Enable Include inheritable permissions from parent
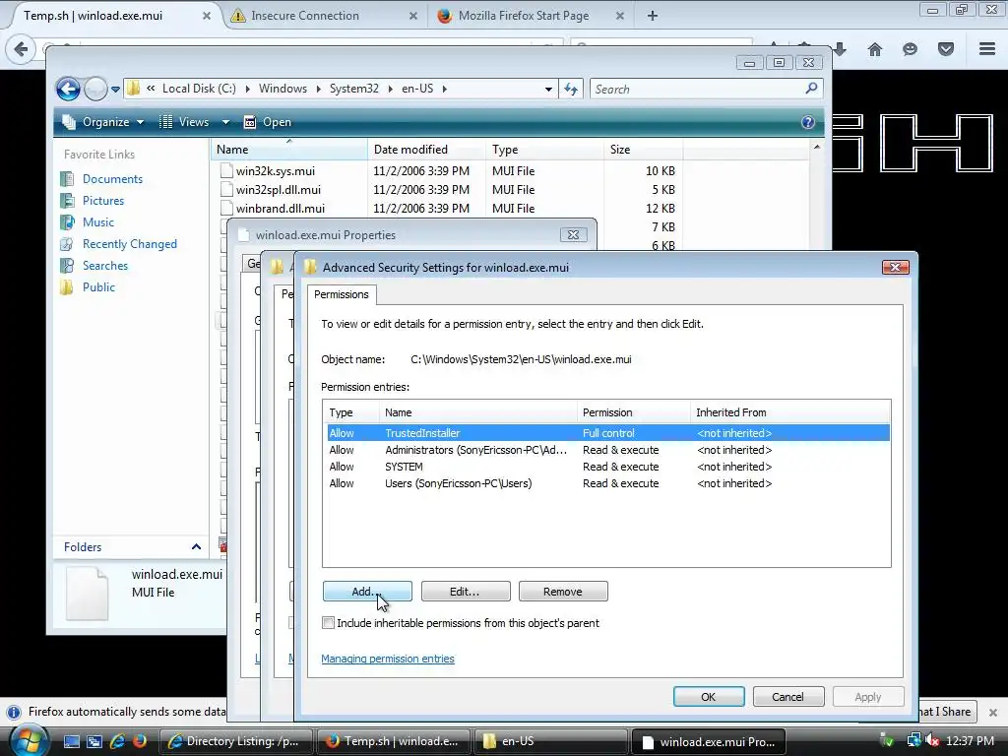Viewport: 1008px width, 756px height. point(329,623)
